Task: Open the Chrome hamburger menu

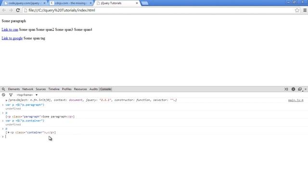Action: (305, 10)
